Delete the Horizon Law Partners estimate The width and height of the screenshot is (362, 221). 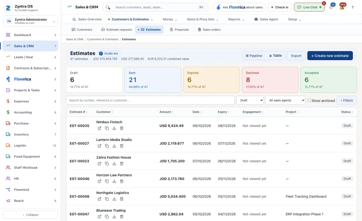[121, 182]
